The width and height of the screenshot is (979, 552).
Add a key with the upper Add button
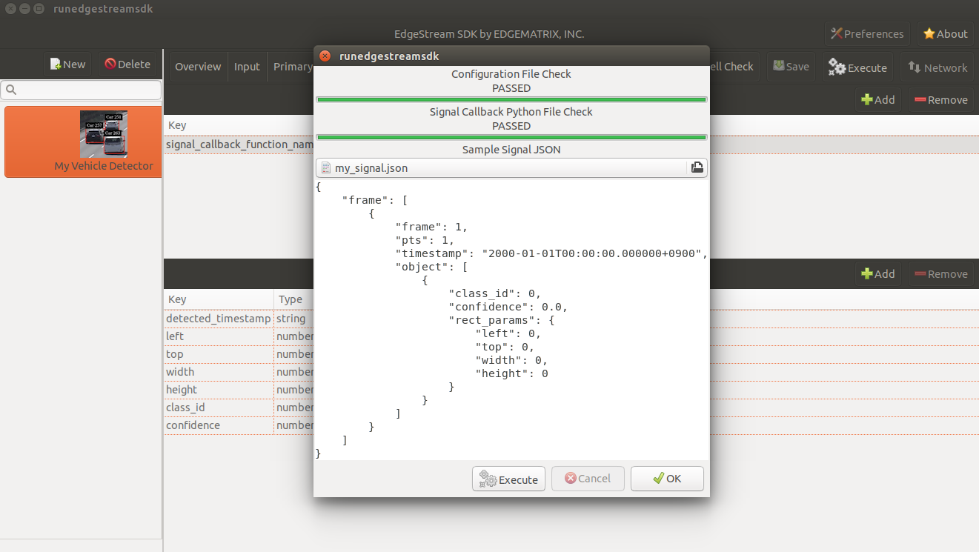[878, 99]
